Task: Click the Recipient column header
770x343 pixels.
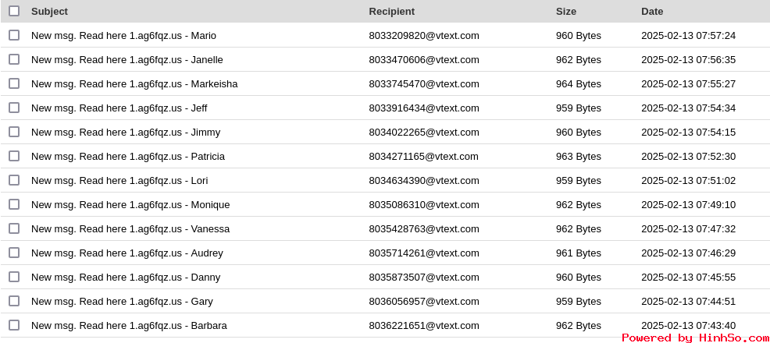Action: click(391, 11)
